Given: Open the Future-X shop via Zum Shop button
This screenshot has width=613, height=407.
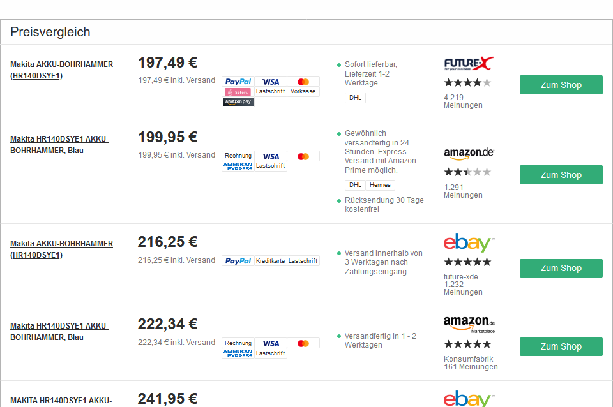Looking at the screenshot, I should 561,85.
